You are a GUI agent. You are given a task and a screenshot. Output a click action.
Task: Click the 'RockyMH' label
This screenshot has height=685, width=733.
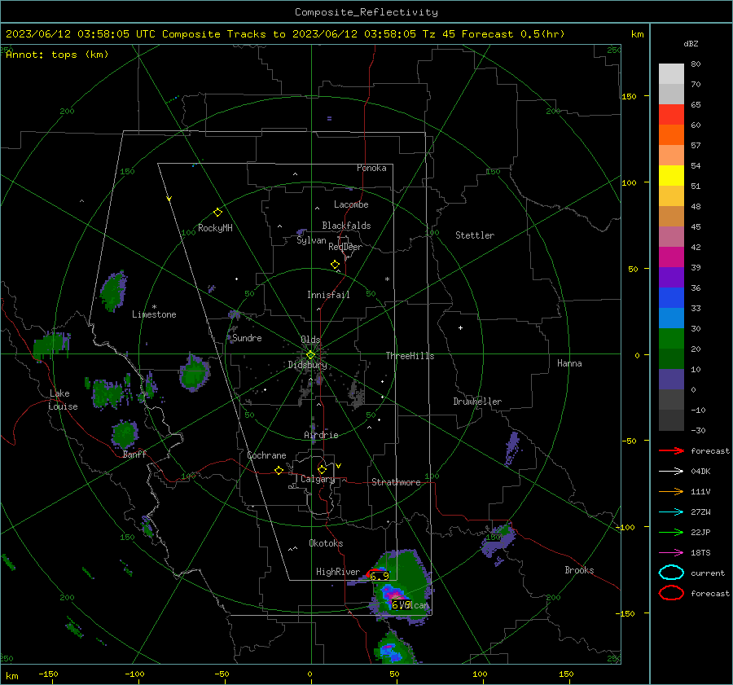click(x=215, y=228)
